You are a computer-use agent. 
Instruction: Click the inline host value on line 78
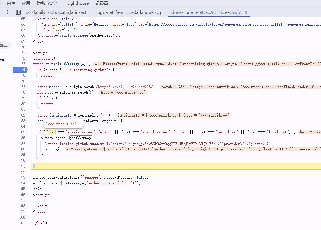(x=123, y=92)
